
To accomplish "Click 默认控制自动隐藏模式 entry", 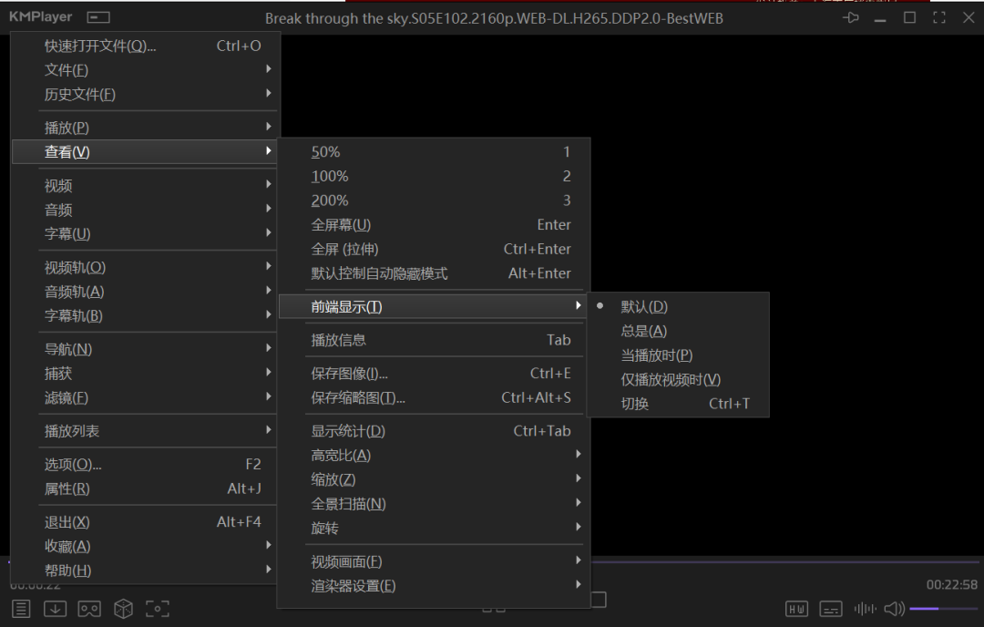I will [x=434, y=273].
